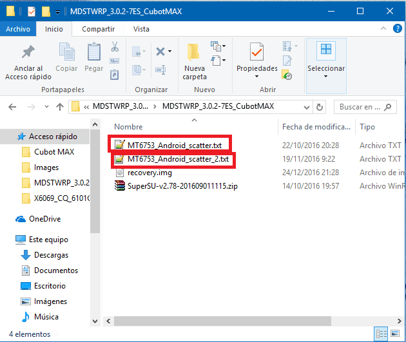Select the Inicio ribbon tab
This screenshot has height=342, width=406.
(54, 29)
